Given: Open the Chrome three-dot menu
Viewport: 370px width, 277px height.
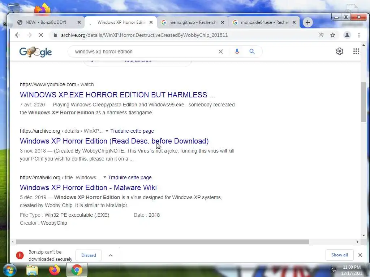Looking at the screenshot, I should [359, 35].
